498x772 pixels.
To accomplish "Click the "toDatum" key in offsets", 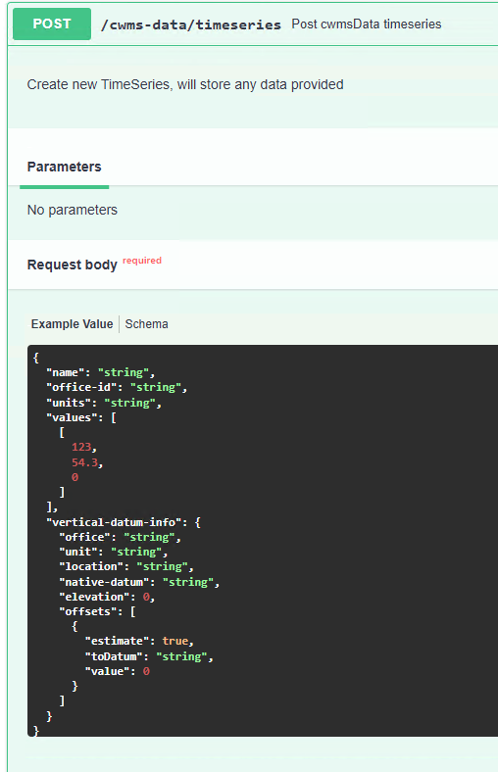I will (x=114, y=656).
